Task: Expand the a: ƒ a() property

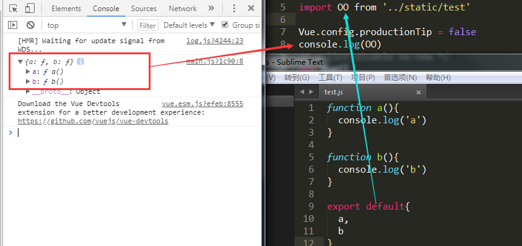Action: [x=28, y=72]
